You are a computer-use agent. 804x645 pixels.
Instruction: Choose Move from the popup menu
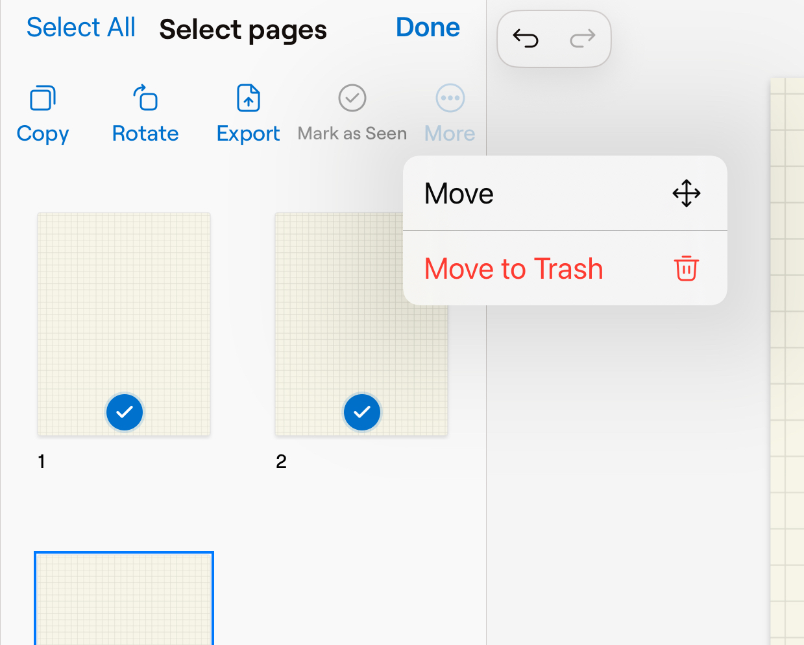pyautogui.click(x=459, y=193)
